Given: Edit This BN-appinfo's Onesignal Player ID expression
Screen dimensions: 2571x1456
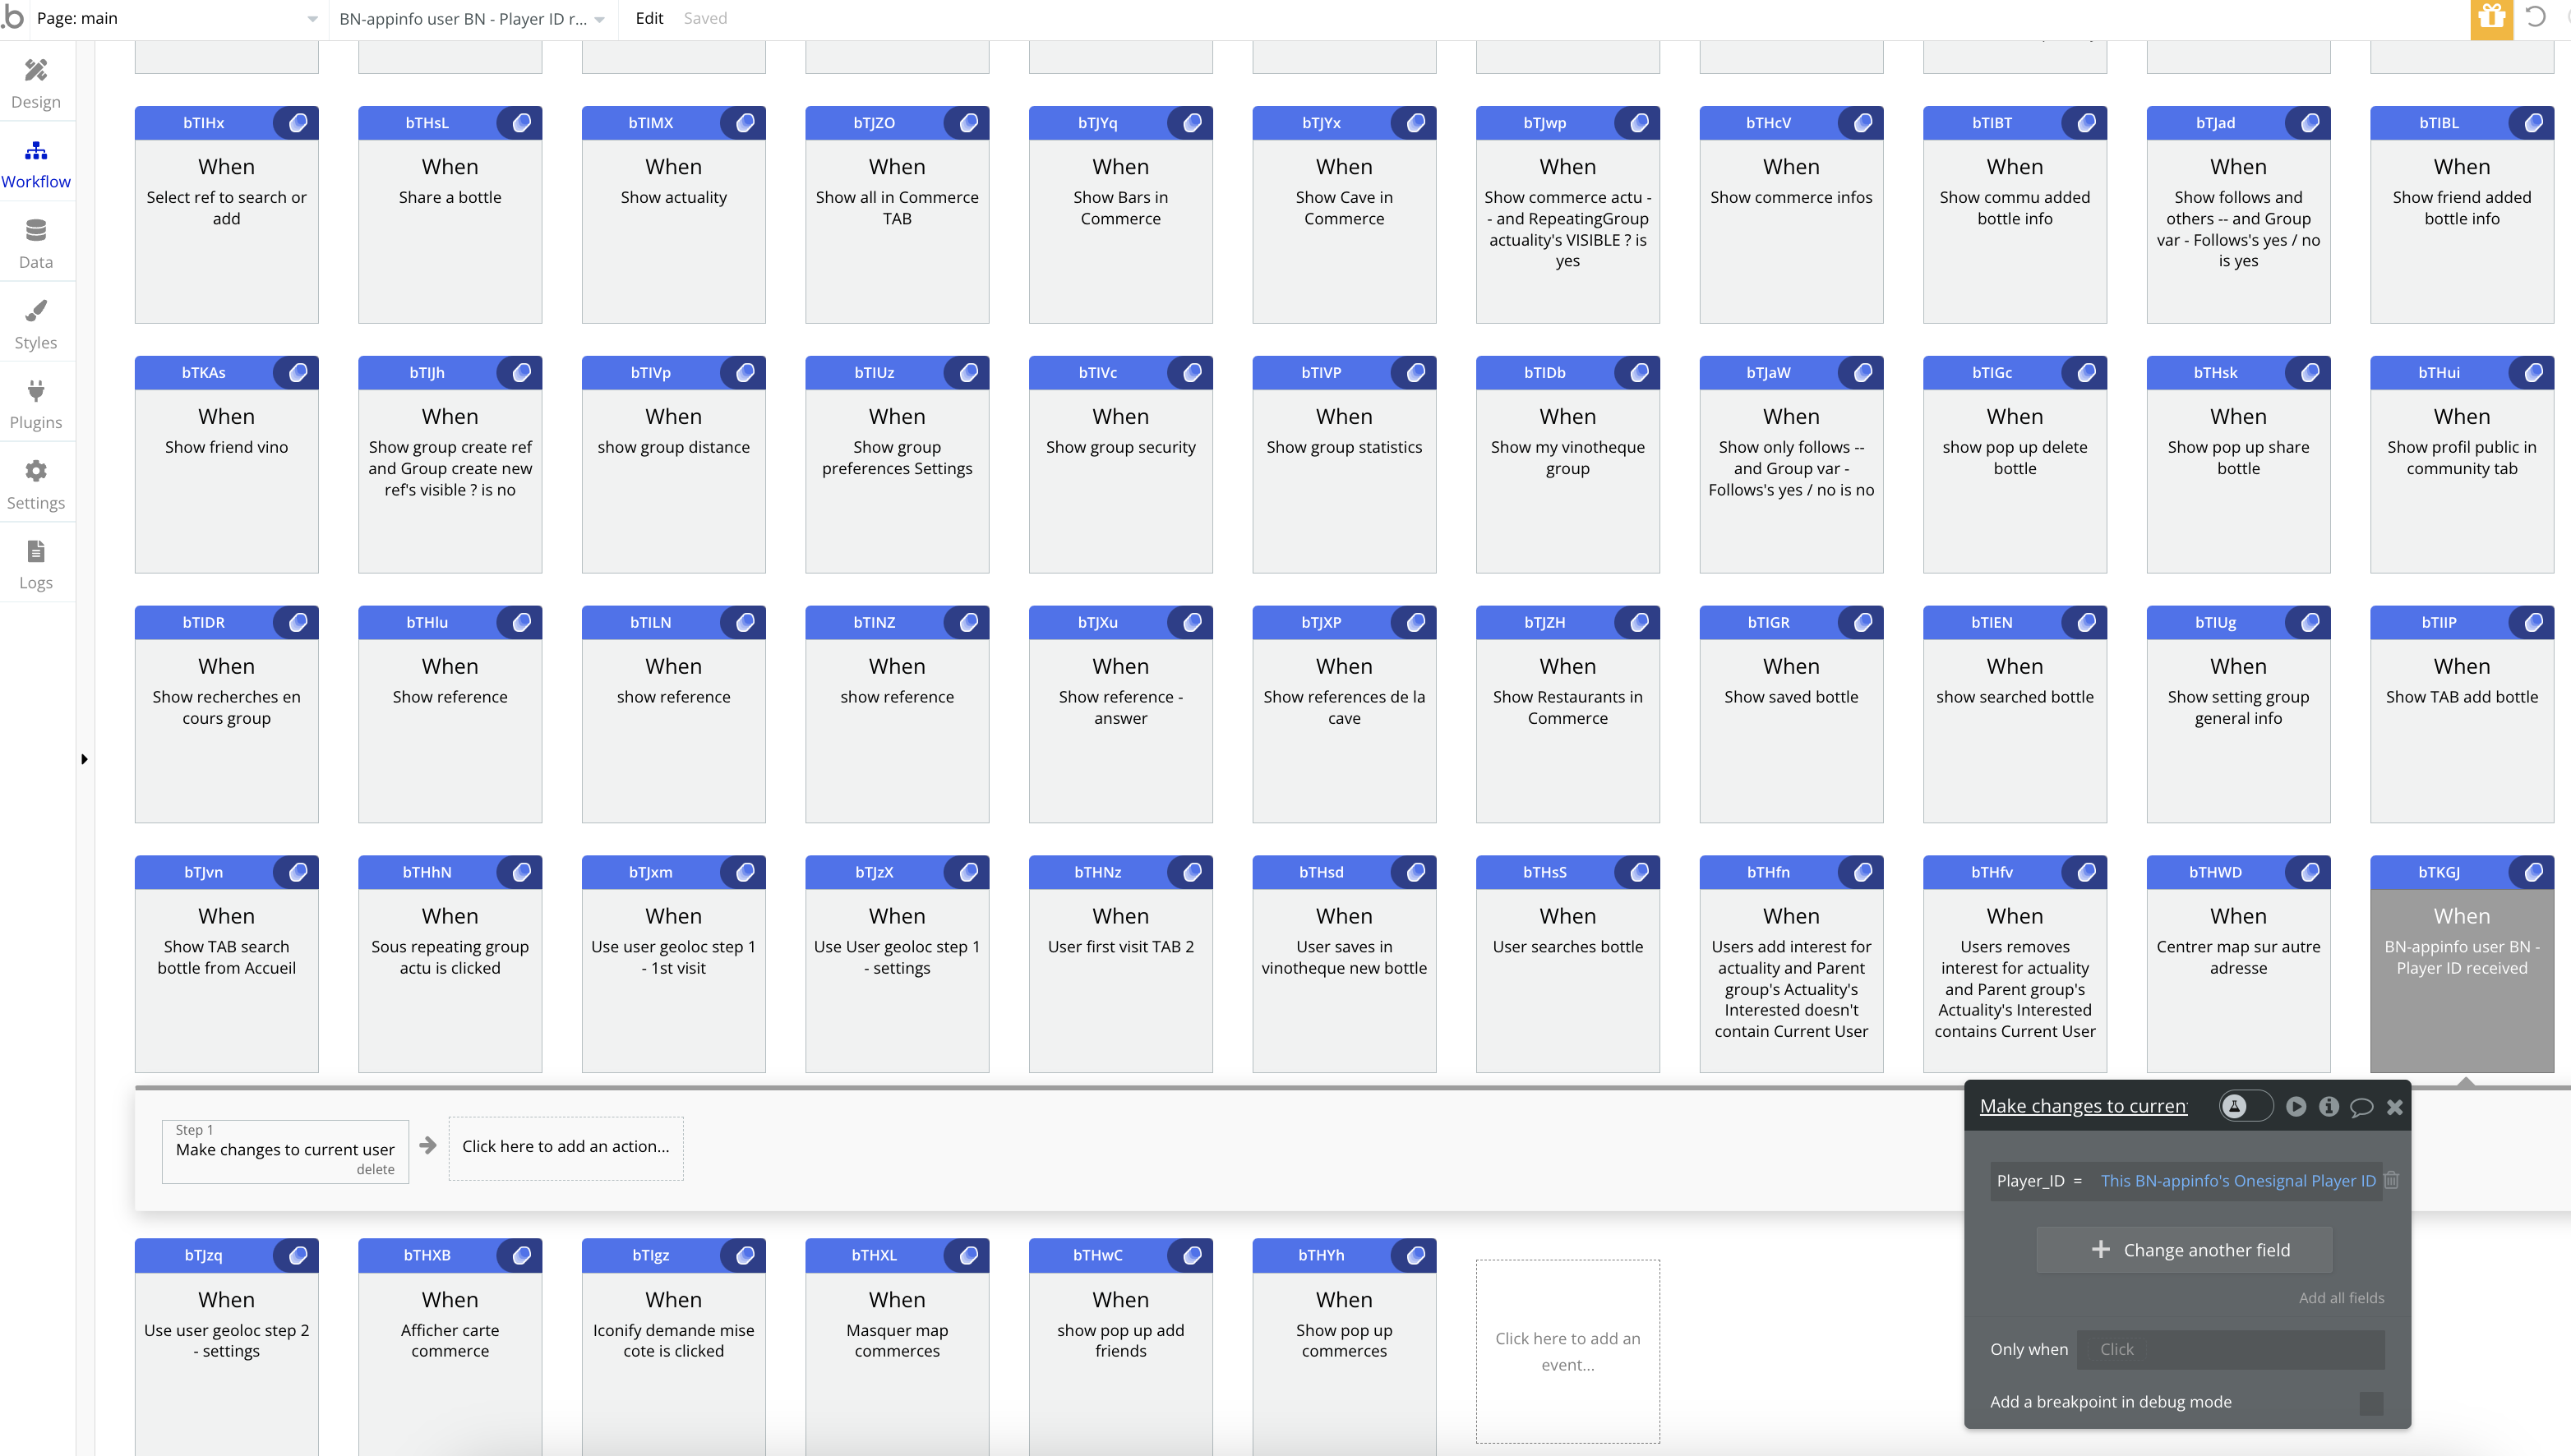Looking at the screenshot, I should 2238,1181.
